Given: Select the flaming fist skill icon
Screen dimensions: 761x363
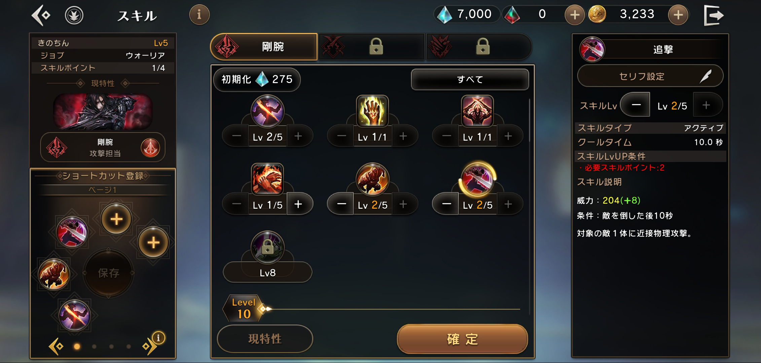Looking at the screenshot, I should click(x=267, y=179).
